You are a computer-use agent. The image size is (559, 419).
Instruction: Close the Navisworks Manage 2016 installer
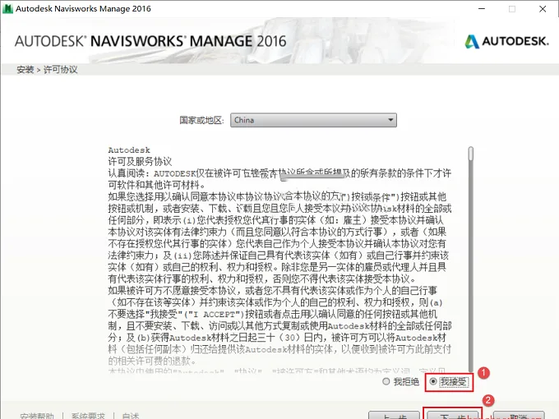(543, 8)
